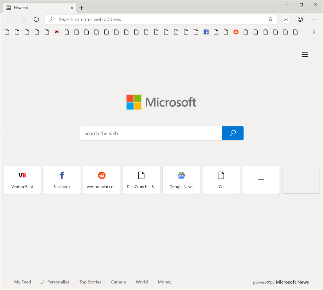This screenshot has height=290, width=323.
Task: Close the New tab browser tab
Action: [72, 8]
